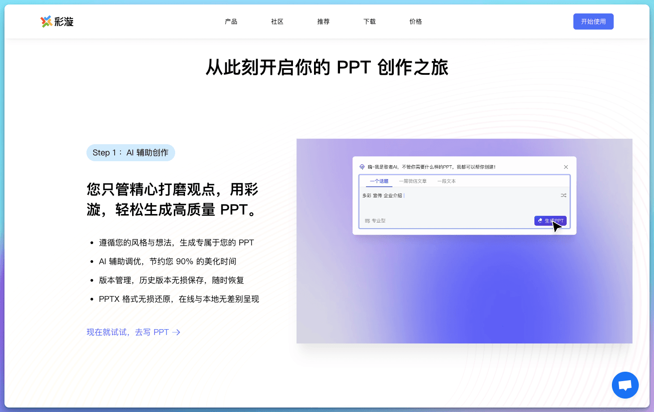Click the bullet AI 辅助调优，节约您 90% 的美化时间
Image resolution: width=654 pixels, height=412 pixels.
pyautogui.click(x=168, y=262)
